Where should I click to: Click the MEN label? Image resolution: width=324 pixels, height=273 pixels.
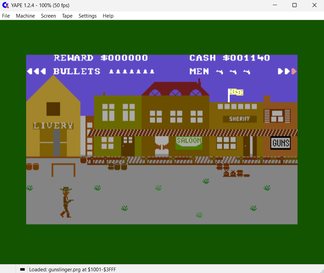point(199,71)
